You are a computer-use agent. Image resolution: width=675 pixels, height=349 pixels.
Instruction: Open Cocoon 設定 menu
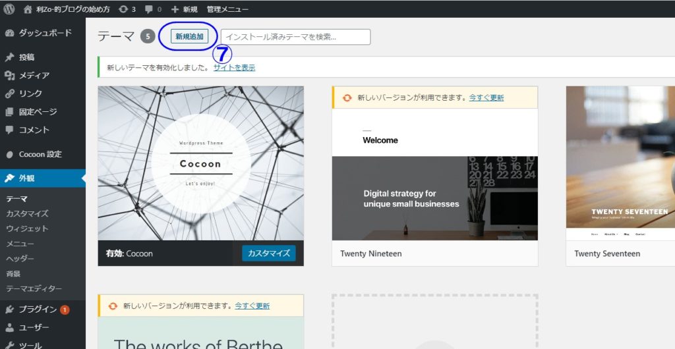(x=40, y=155)
